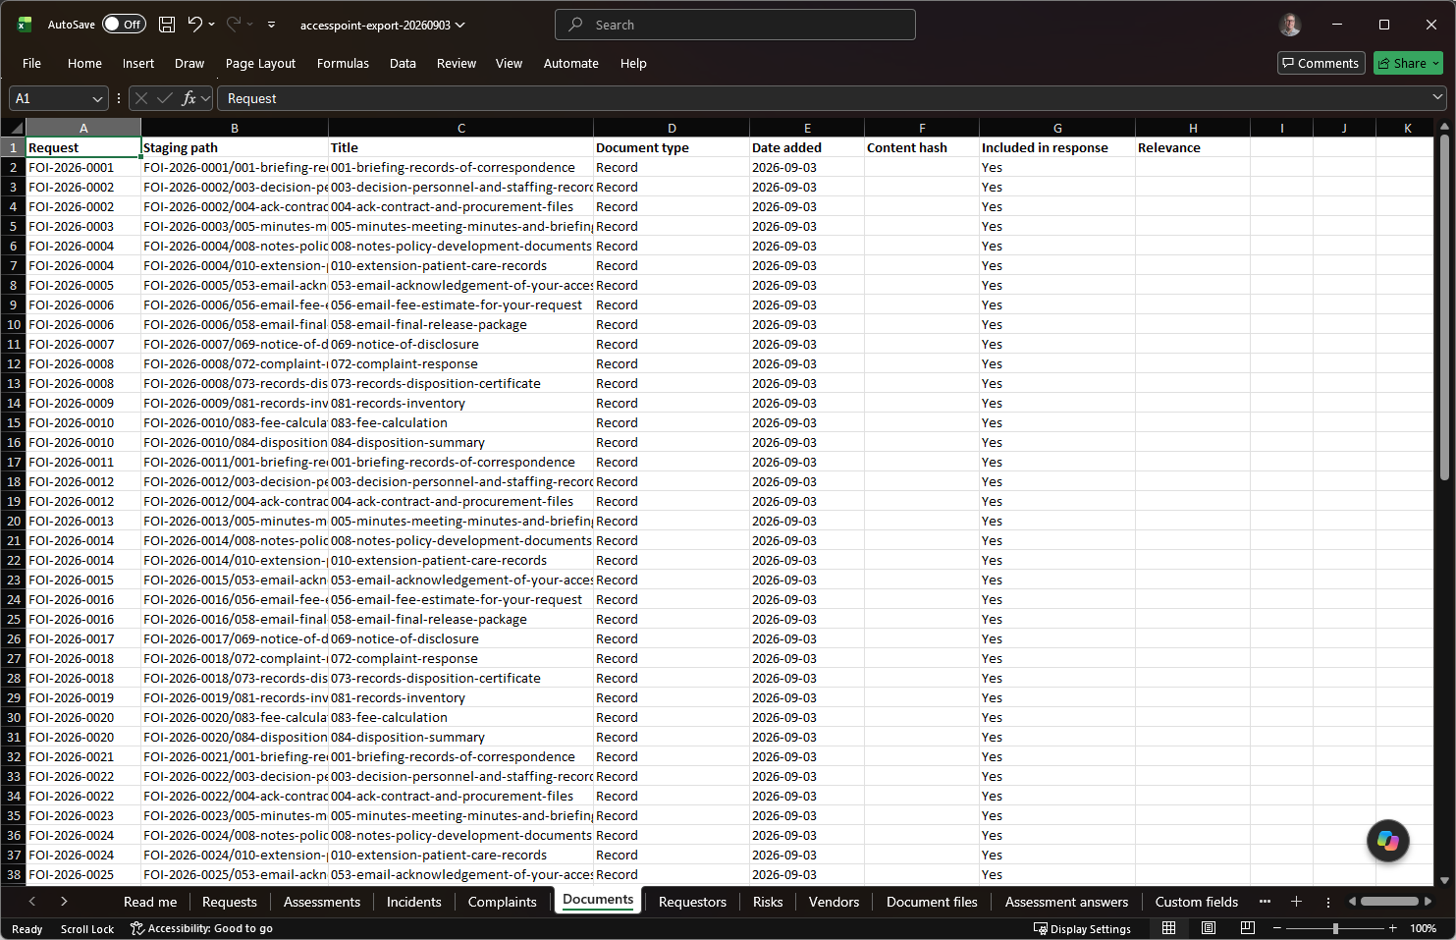Open the Review ribbon tab
Screen dimensions: 1456x940
(457, 63)
